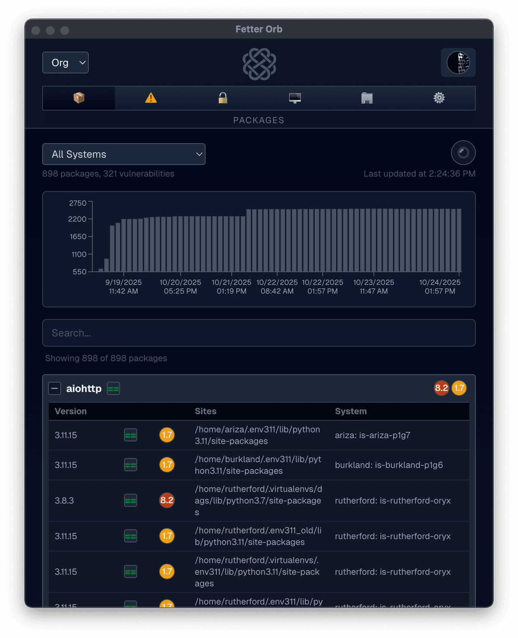Toggle green icon in burkland 3.11.15 row

click(131, 465)
